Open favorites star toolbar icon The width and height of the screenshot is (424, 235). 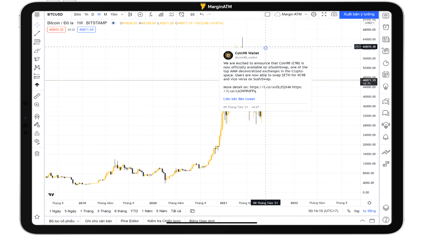click(x=37, y=217)
